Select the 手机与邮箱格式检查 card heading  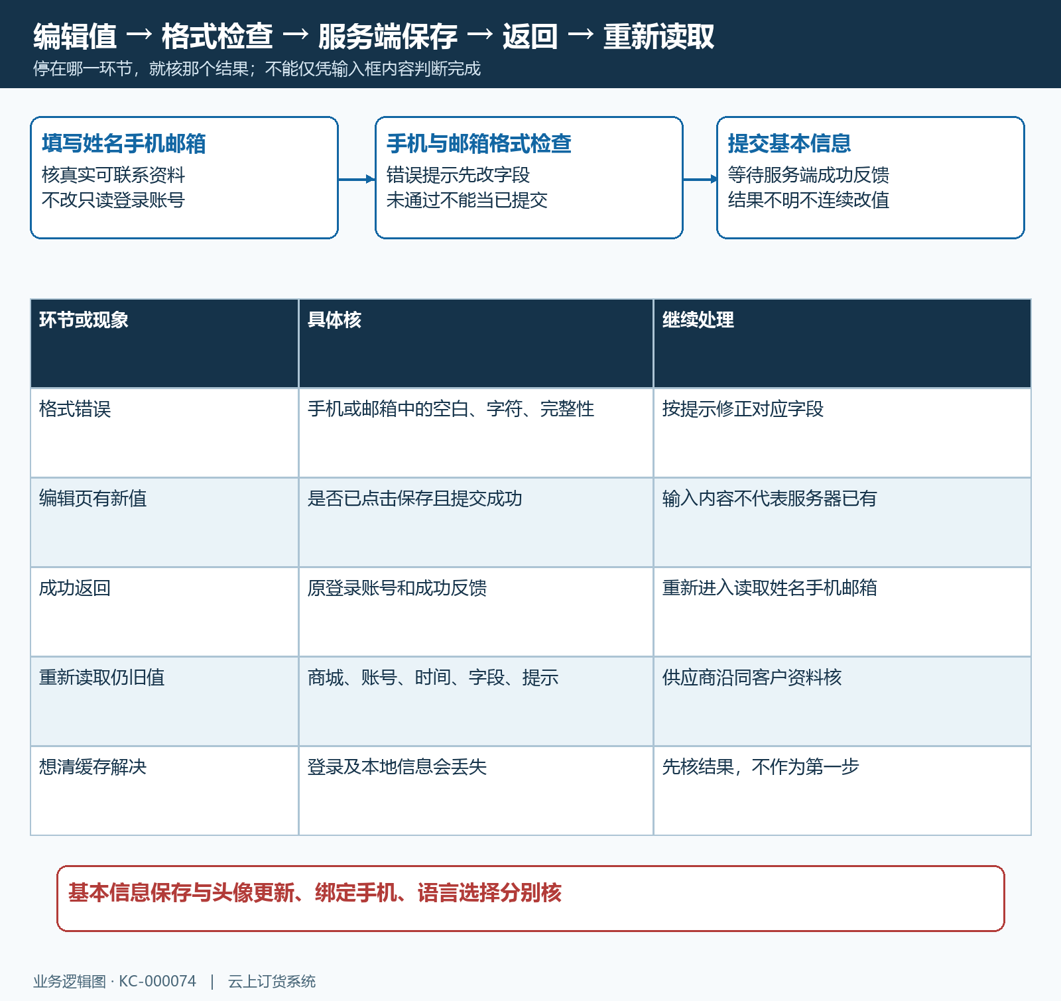[x=479, y=143]
